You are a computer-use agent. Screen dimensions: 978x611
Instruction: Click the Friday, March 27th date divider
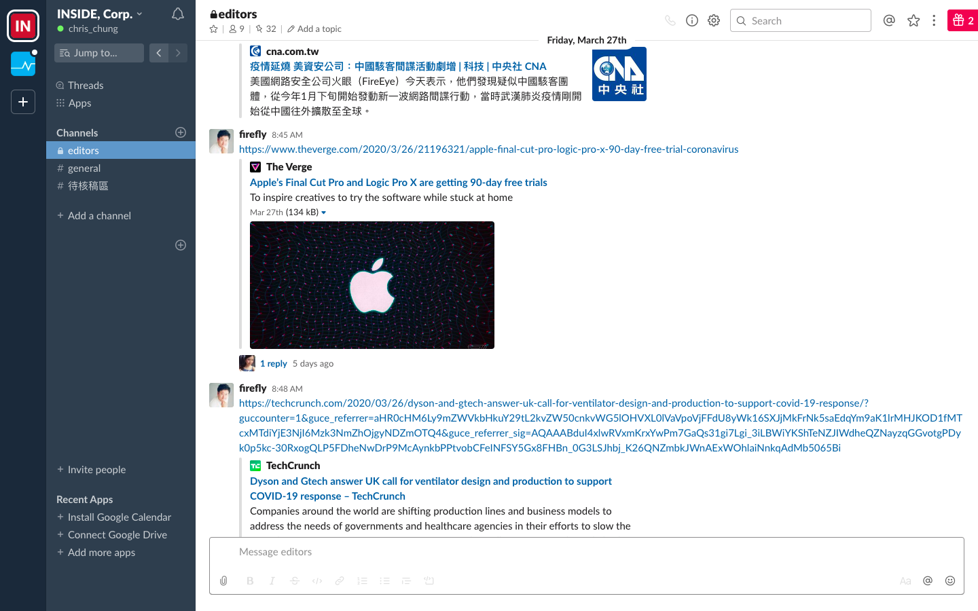tap(587, 40)
